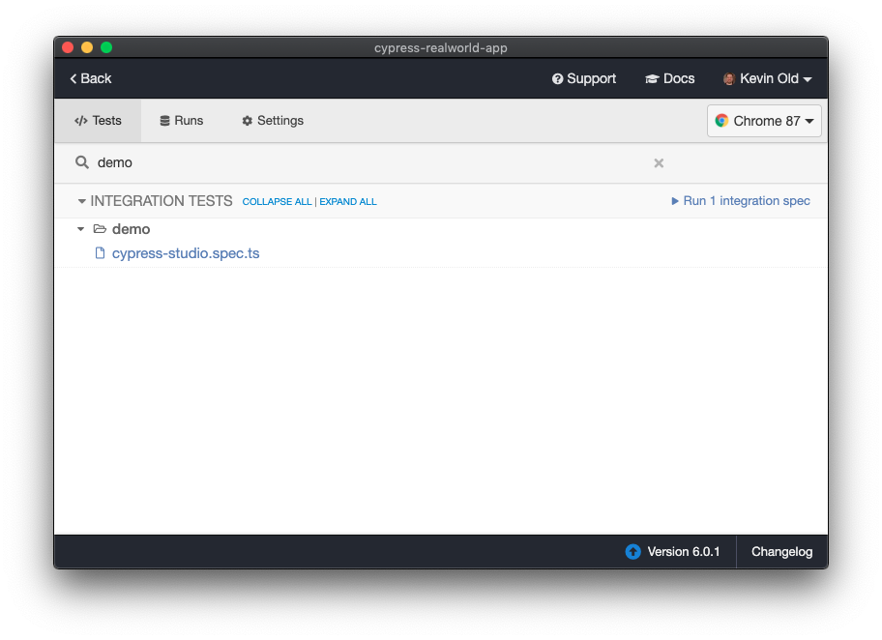Screen dimensions: 882x640
Task: Click the open folder icon beside demo
Action: pos(100,229)
